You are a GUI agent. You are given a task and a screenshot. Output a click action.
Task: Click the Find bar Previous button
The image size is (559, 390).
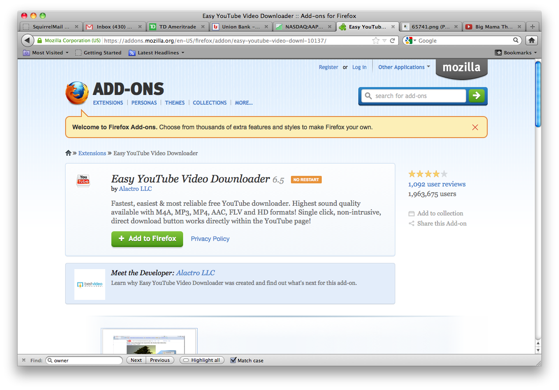click(160, 360)
